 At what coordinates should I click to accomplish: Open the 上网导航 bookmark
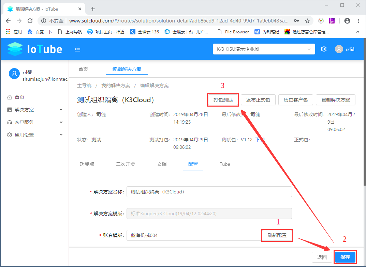tap(70, 32)
